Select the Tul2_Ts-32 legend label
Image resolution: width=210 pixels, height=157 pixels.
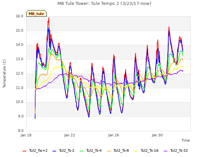pos(179,150)
